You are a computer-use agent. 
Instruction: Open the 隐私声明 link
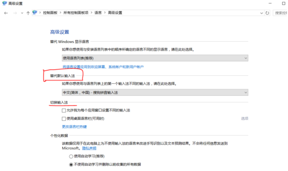click(89, 148)
